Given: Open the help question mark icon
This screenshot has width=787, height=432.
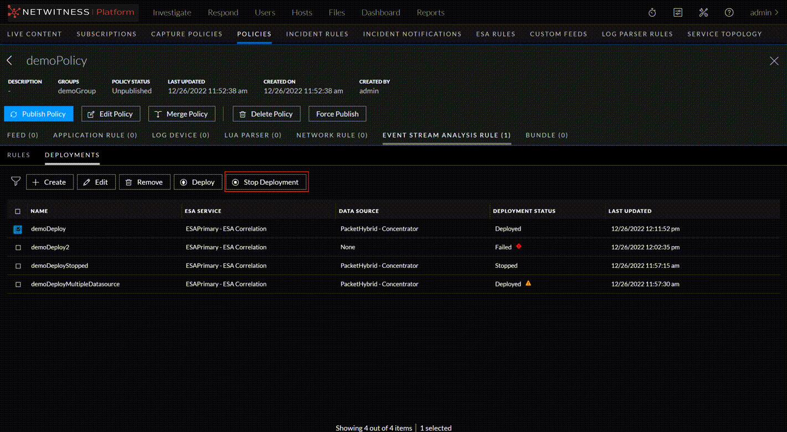Looking at the screenshot, I should point(729,12).
